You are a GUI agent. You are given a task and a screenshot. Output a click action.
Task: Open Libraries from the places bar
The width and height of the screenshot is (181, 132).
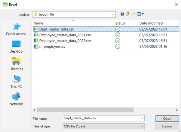click(16, 64)
